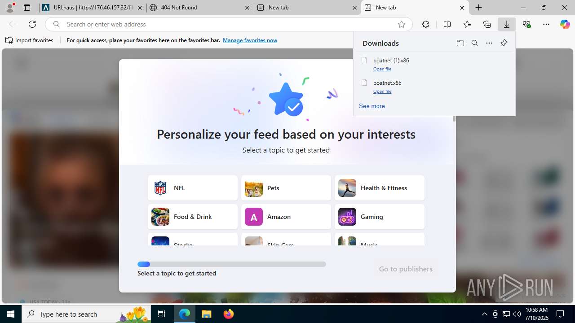Click the Import favorites button
Screen dimensions: 575x323
click(29, 40)
